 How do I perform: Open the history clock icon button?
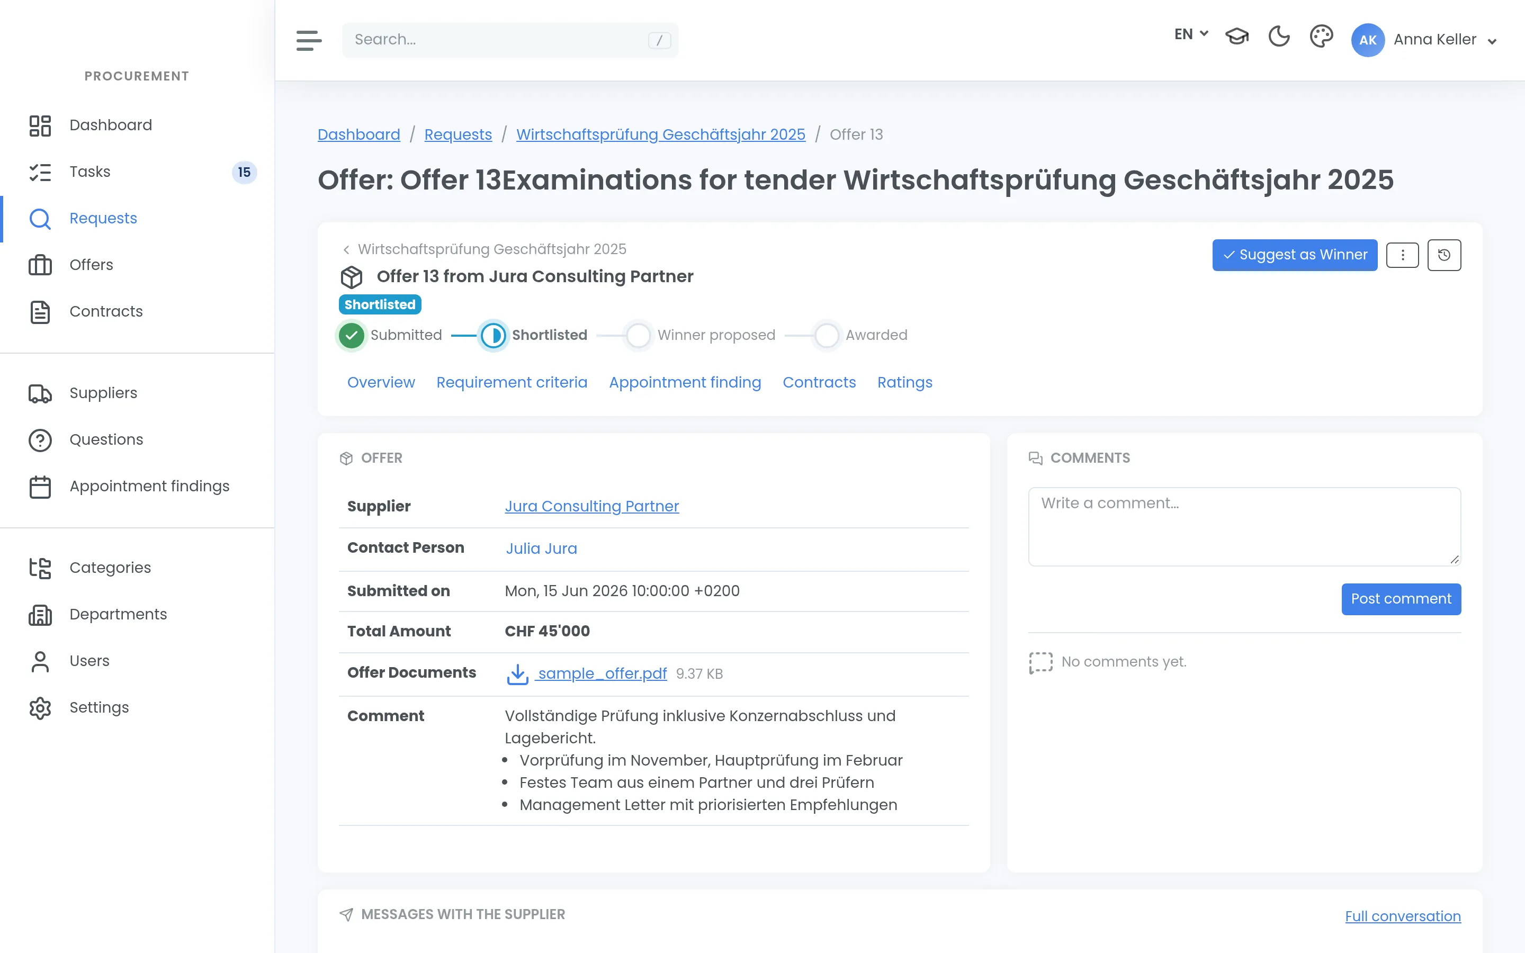click(x=1443, y=255)
